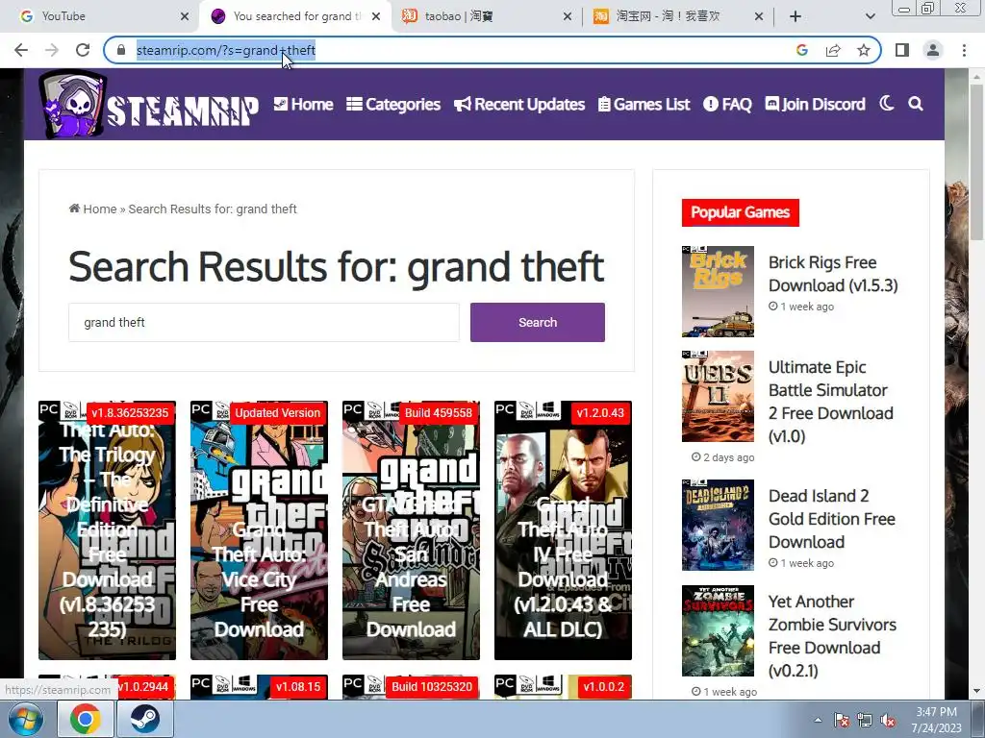Open Chrome profile avatar
Viewport: 985px width, 738px height.
coord(933,50)
